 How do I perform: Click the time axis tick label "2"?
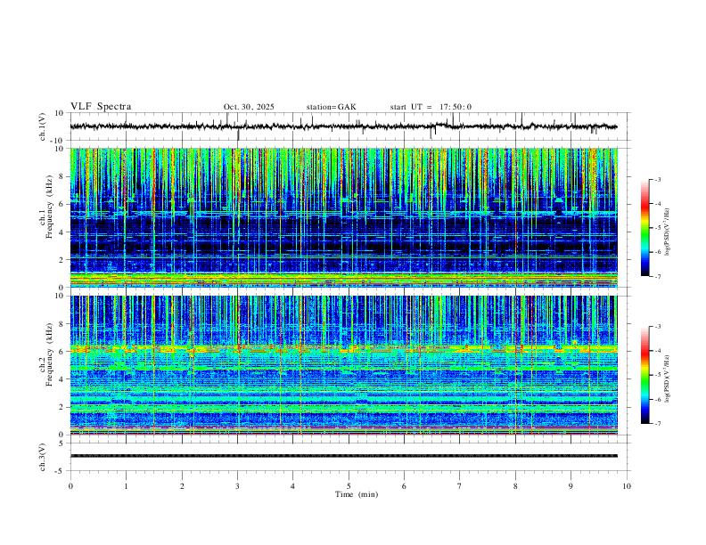182,486
